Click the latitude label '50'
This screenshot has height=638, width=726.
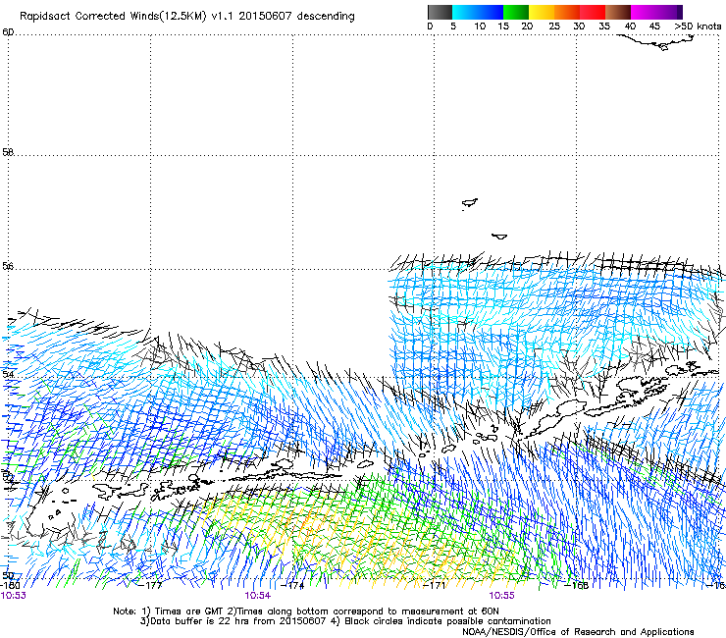(8, 575)
